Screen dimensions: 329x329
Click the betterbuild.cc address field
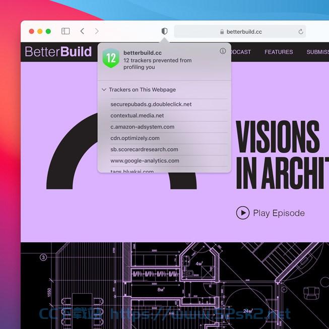240,31
